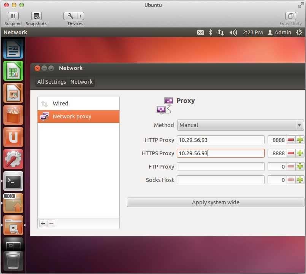Image resolution: width=306 pixels, height=274 pixels.
Task: Click the Socks Host address field
Action: [220, 180]
